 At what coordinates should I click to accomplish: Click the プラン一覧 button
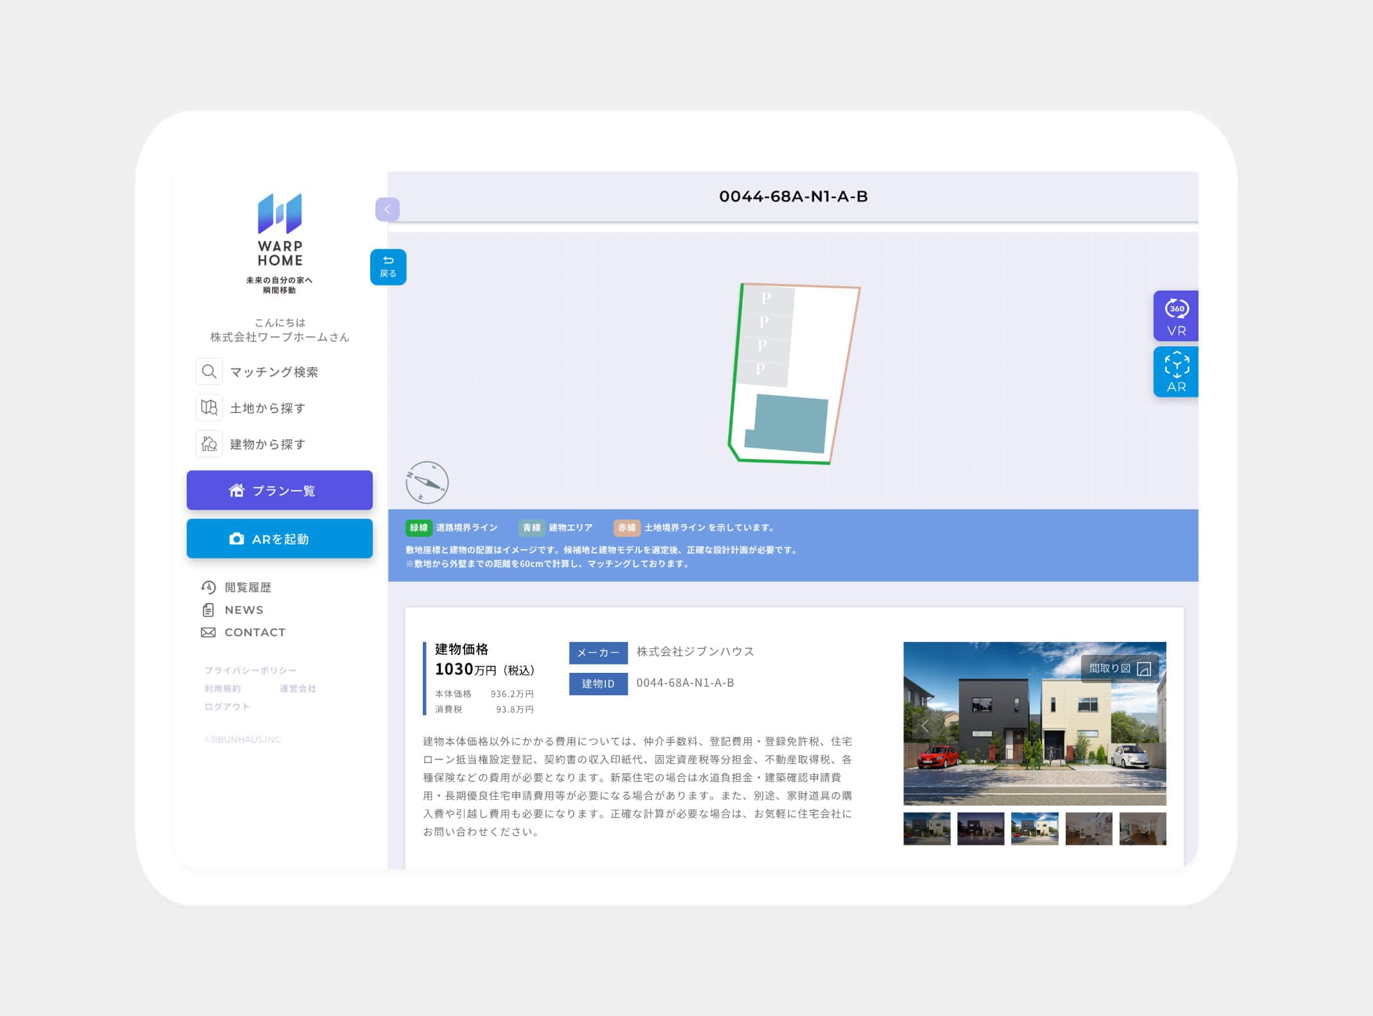coord(280,491)
